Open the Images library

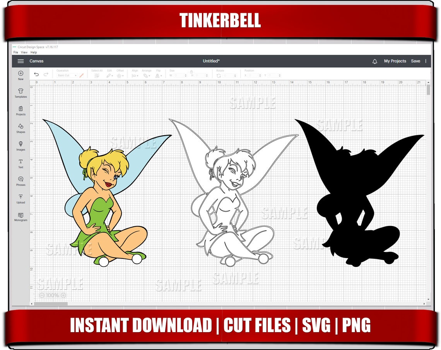click(20, 145)
